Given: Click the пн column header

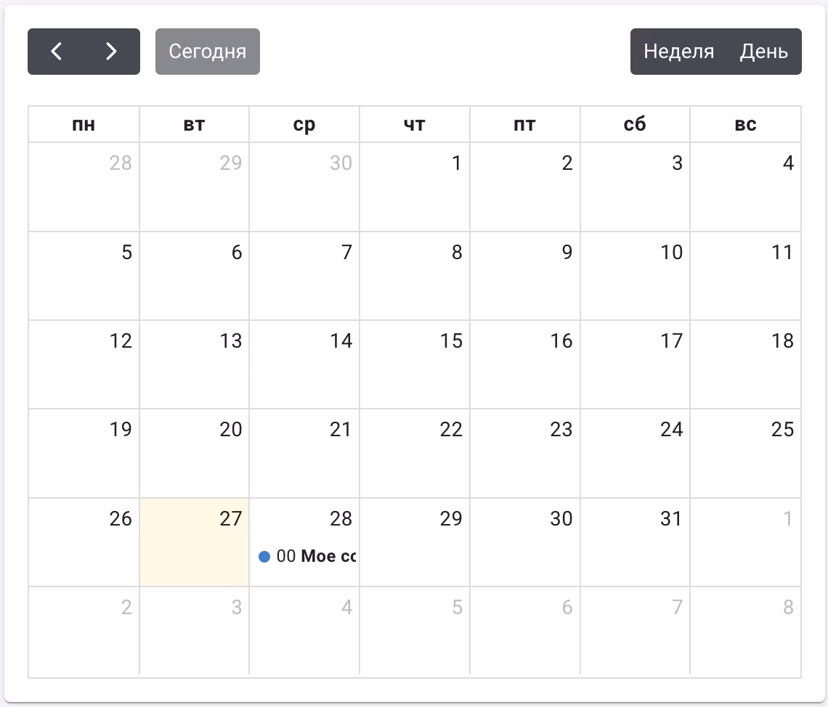Looking at the screenshot, I should point(84,125).
